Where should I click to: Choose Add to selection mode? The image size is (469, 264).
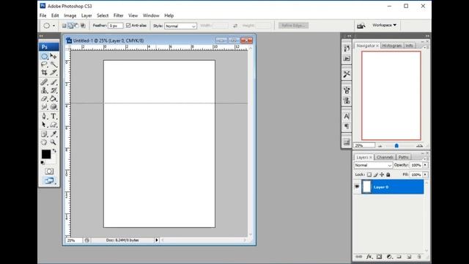tap(70, 26)
